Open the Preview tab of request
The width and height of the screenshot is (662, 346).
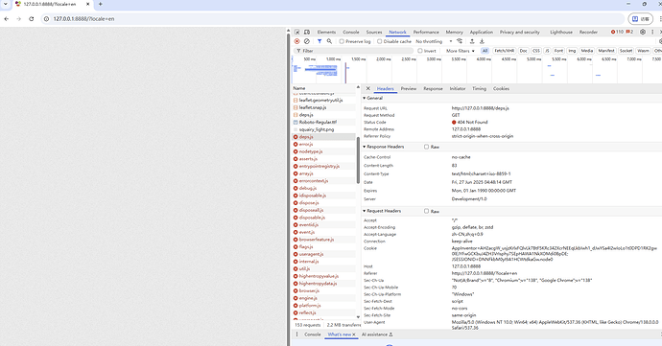pos(409,88)
